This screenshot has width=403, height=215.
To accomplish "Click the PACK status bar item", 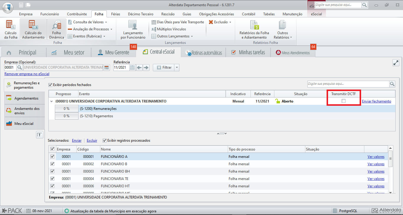I will click(x=12, y=211).
